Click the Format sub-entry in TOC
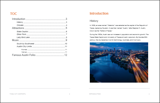Image resolution: width=160 pixels, height=103 pixels. pyautogui.click(x=44, y=50)
